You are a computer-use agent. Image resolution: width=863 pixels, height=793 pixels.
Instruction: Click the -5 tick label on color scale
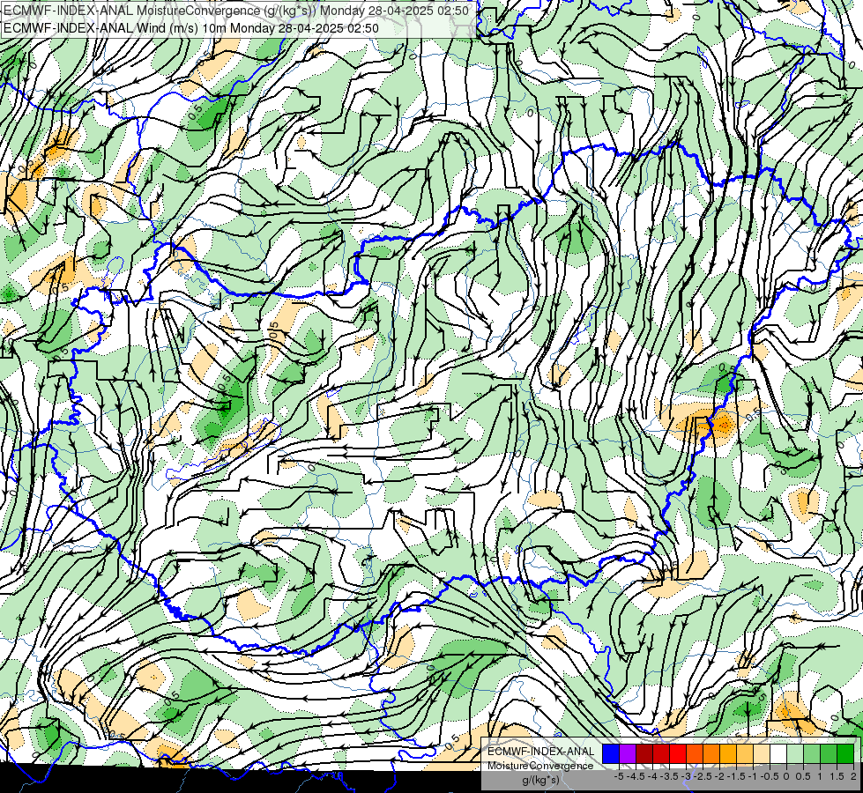point(619,776)
